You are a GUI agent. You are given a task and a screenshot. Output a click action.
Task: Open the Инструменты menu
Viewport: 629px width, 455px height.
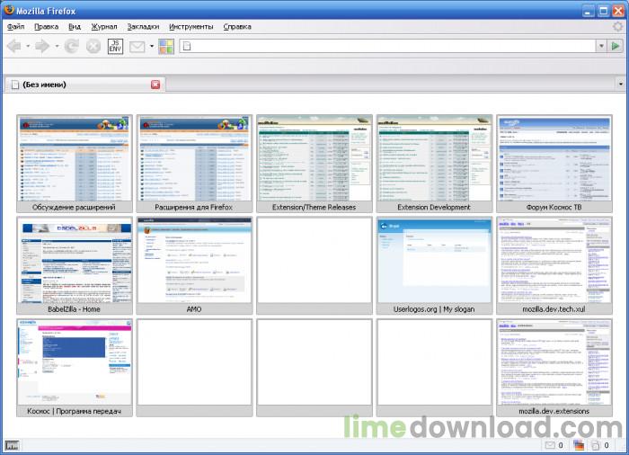(x=190, y=27)
